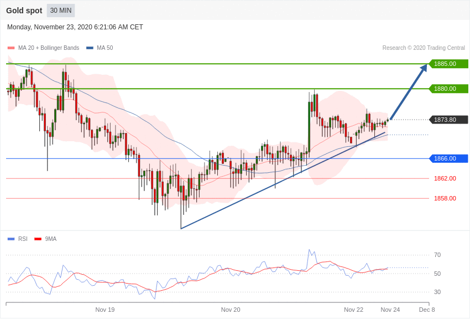Viewport: 470px width, 319px height.
Task: Click the 1862.00 support level label
Action: pos(445,178)
